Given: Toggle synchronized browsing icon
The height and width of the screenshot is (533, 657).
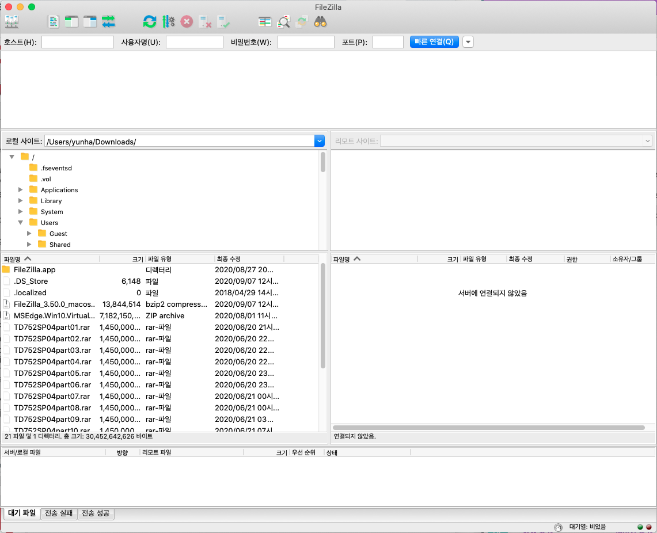Looking at the screenshot, I should click(x=302, y=21).
